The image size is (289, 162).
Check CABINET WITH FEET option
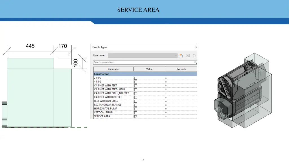pos(136,86)
